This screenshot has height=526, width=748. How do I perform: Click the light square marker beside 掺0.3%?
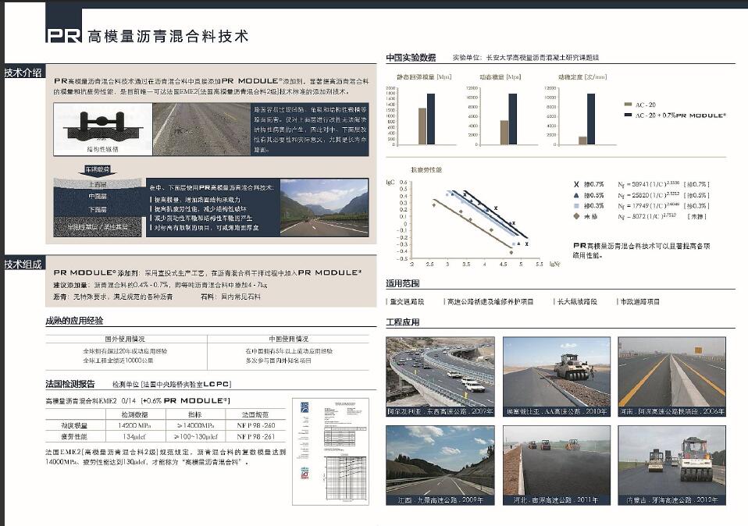pos(576,206)
